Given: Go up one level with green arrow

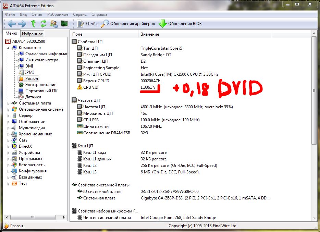Looking at the screenshot, I should coord(33,24).
